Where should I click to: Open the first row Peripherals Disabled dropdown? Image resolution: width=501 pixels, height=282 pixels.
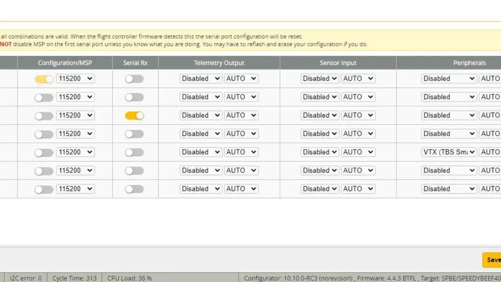pyautogui.click(x=449, y=79)
